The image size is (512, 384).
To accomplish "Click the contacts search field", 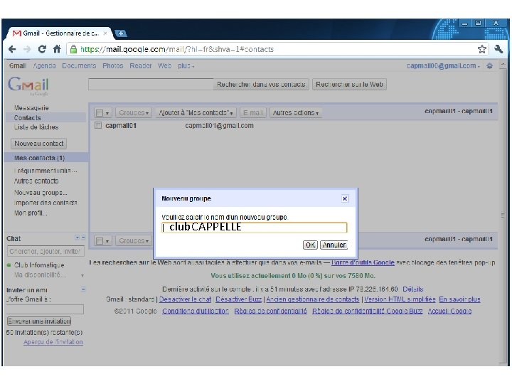I will click(x=151, y=85).
